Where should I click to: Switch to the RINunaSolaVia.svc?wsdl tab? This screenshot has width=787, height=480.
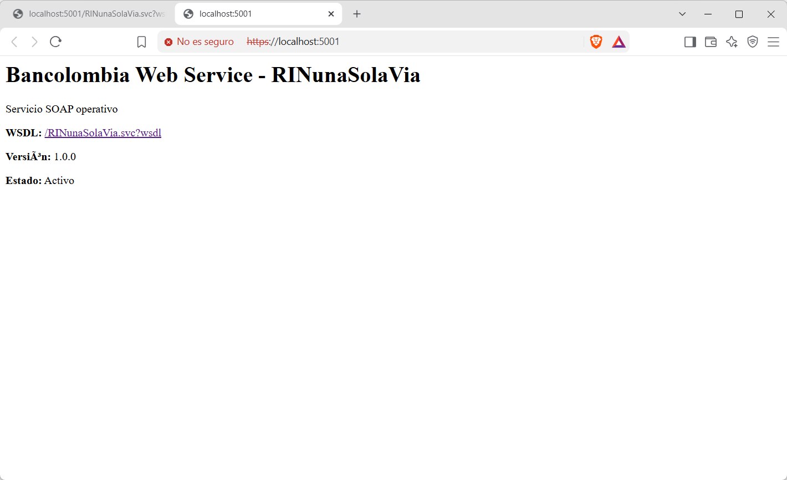[89, 14]
